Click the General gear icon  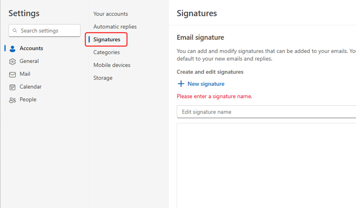13,62
